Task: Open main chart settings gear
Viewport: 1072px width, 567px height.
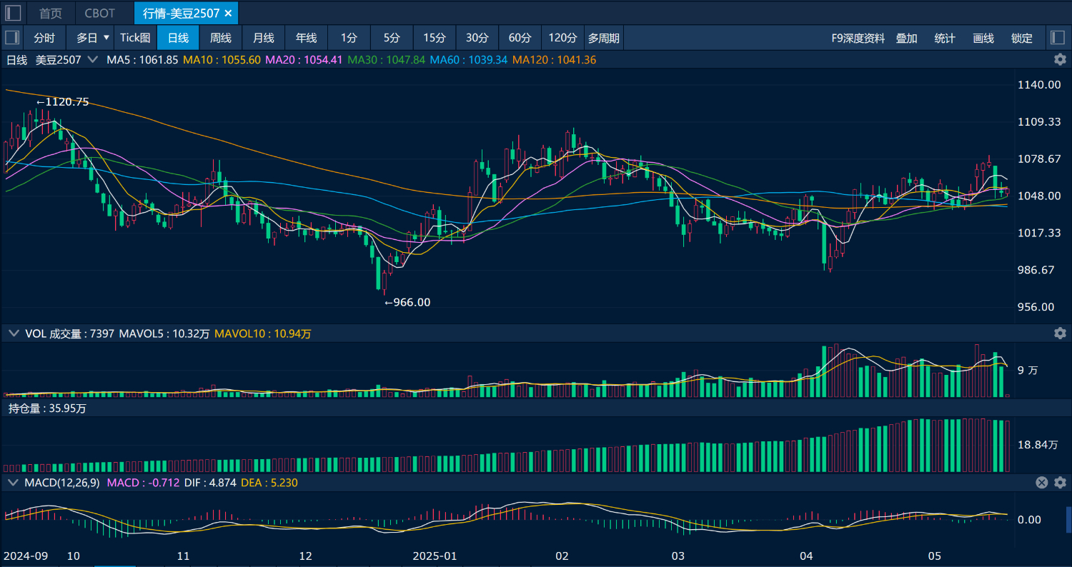Action: click(x=1061, y=60)
